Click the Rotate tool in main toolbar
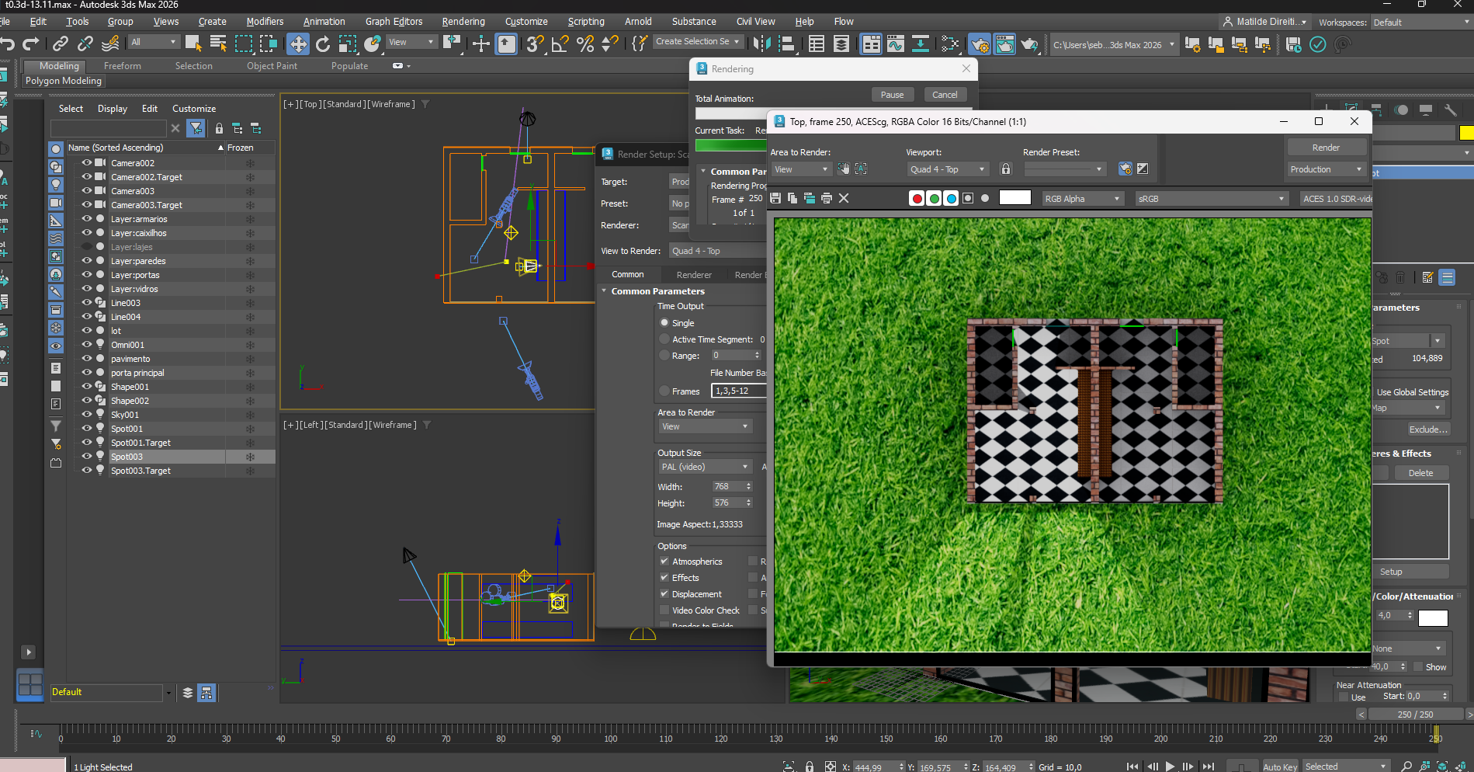The image size is (1474, 772). (x=323, y=44)
